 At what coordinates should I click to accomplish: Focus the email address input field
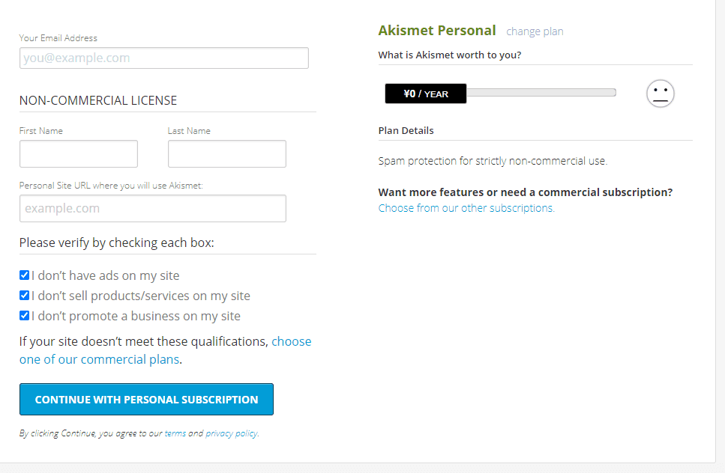(x=163, y=58)
